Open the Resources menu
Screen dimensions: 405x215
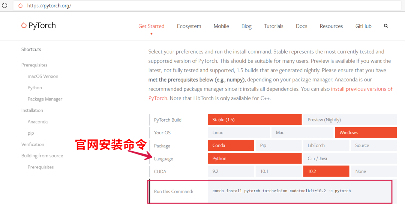[x=331, y=26]
